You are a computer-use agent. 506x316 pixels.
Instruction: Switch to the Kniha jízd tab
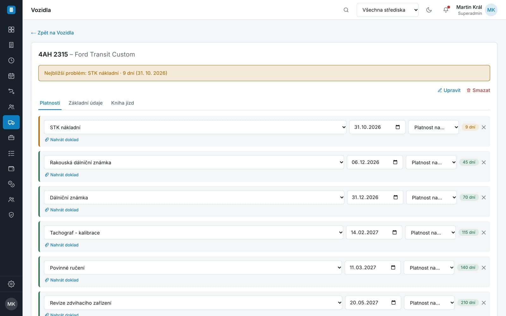(x=123, y=103)
